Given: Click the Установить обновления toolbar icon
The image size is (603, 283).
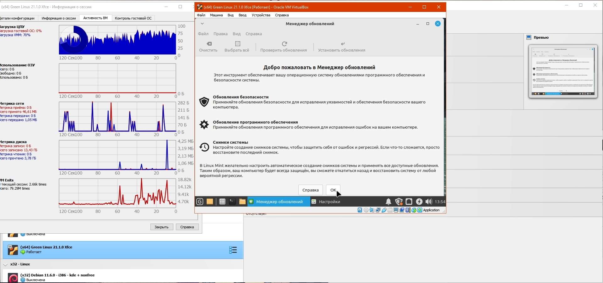Looking at the screenshot, I should click(343, 44).
